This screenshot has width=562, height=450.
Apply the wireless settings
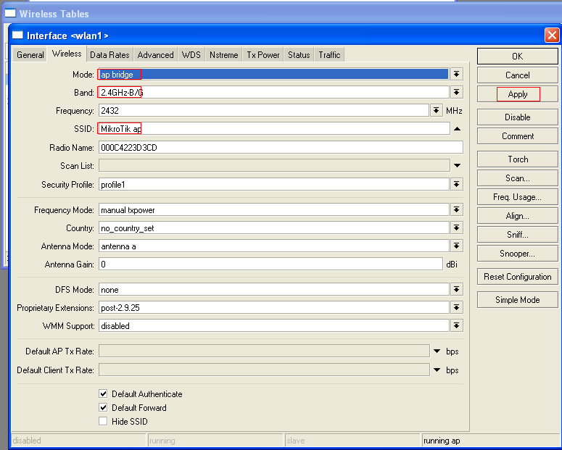click(517, 94)
